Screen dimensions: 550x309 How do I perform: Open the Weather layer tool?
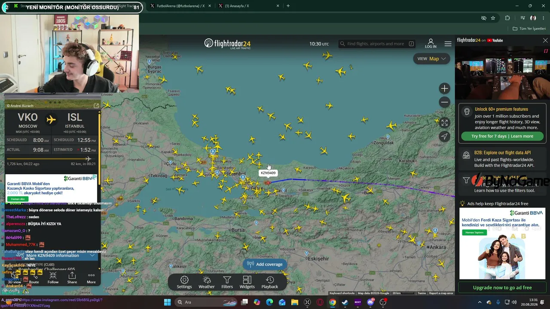[x=206, y=282]
